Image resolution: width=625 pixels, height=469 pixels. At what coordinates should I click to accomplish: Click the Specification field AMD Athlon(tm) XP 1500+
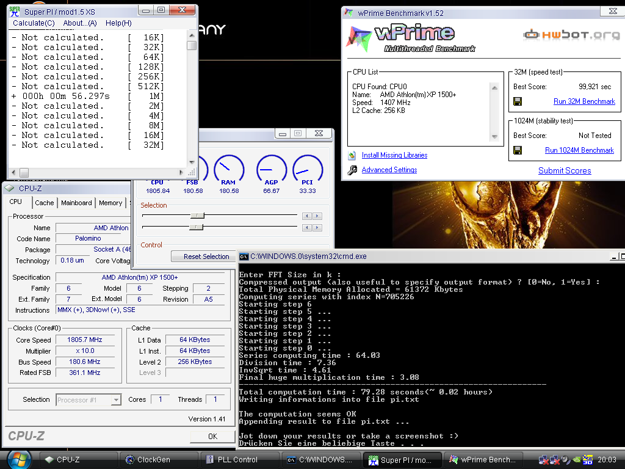point(140,278)
